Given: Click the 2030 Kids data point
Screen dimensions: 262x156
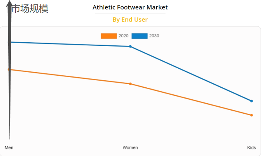Looking at the screenshot, I should point(252,101).
